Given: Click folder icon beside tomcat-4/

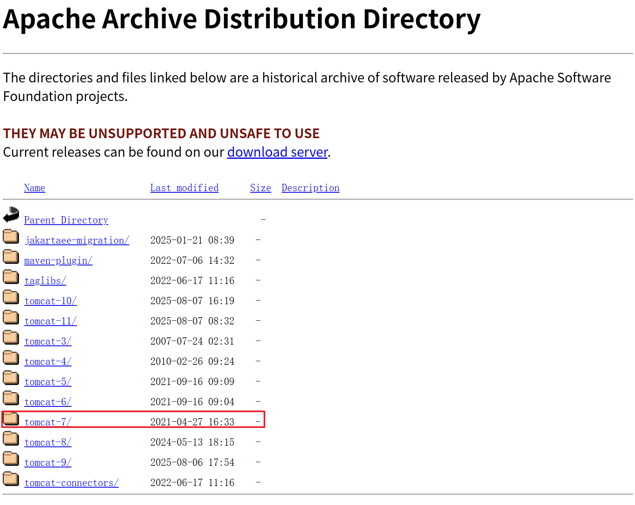Looking at the screenshot, I should point(11,358).
